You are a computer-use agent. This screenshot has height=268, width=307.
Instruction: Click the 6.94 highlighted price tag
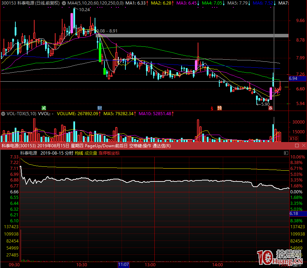298,79
